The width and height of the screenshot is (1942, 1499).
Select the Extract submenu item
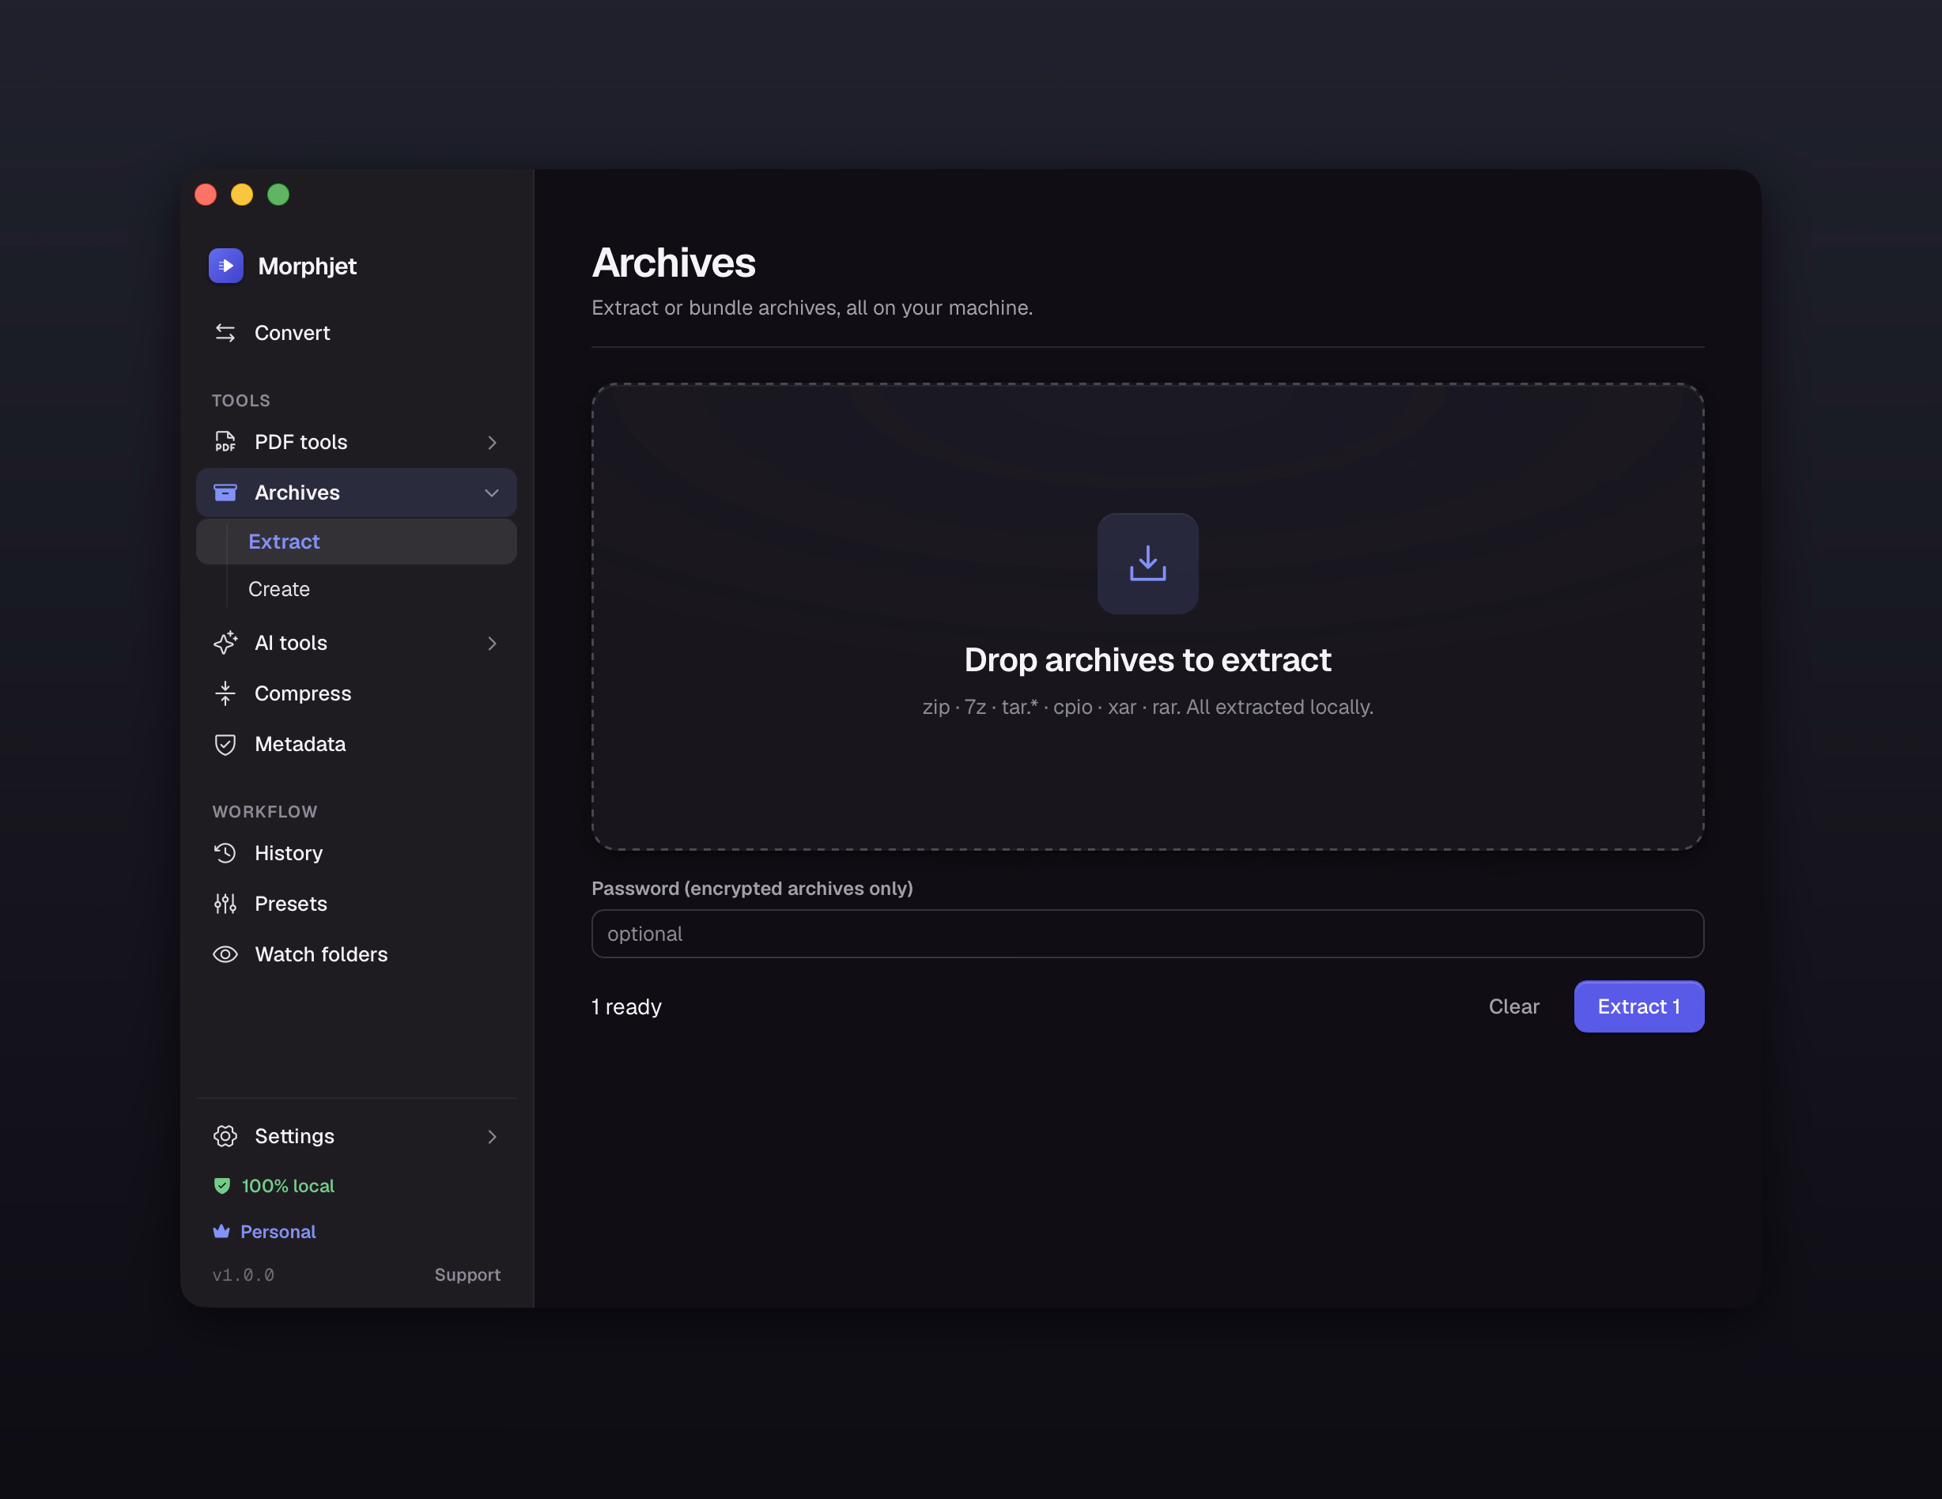click(x=357, y=542)
